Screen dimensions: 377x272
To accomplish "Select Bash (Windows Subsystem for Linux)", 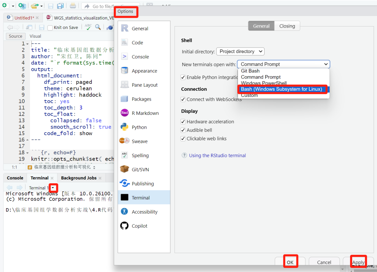I will 283,89.
